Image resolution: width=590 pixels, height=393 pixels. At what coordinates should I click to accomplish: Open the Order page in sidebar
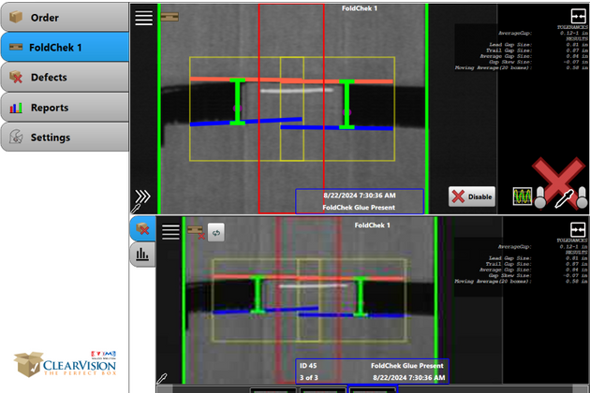pos(65,17)
